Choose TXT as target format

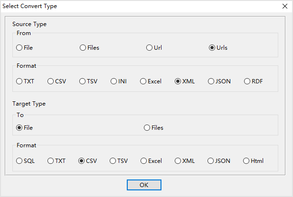(x=51, y=161)
